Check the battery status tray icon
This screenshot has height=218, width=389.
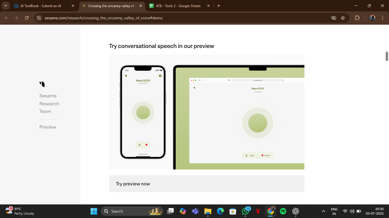(x=359, y=211)
